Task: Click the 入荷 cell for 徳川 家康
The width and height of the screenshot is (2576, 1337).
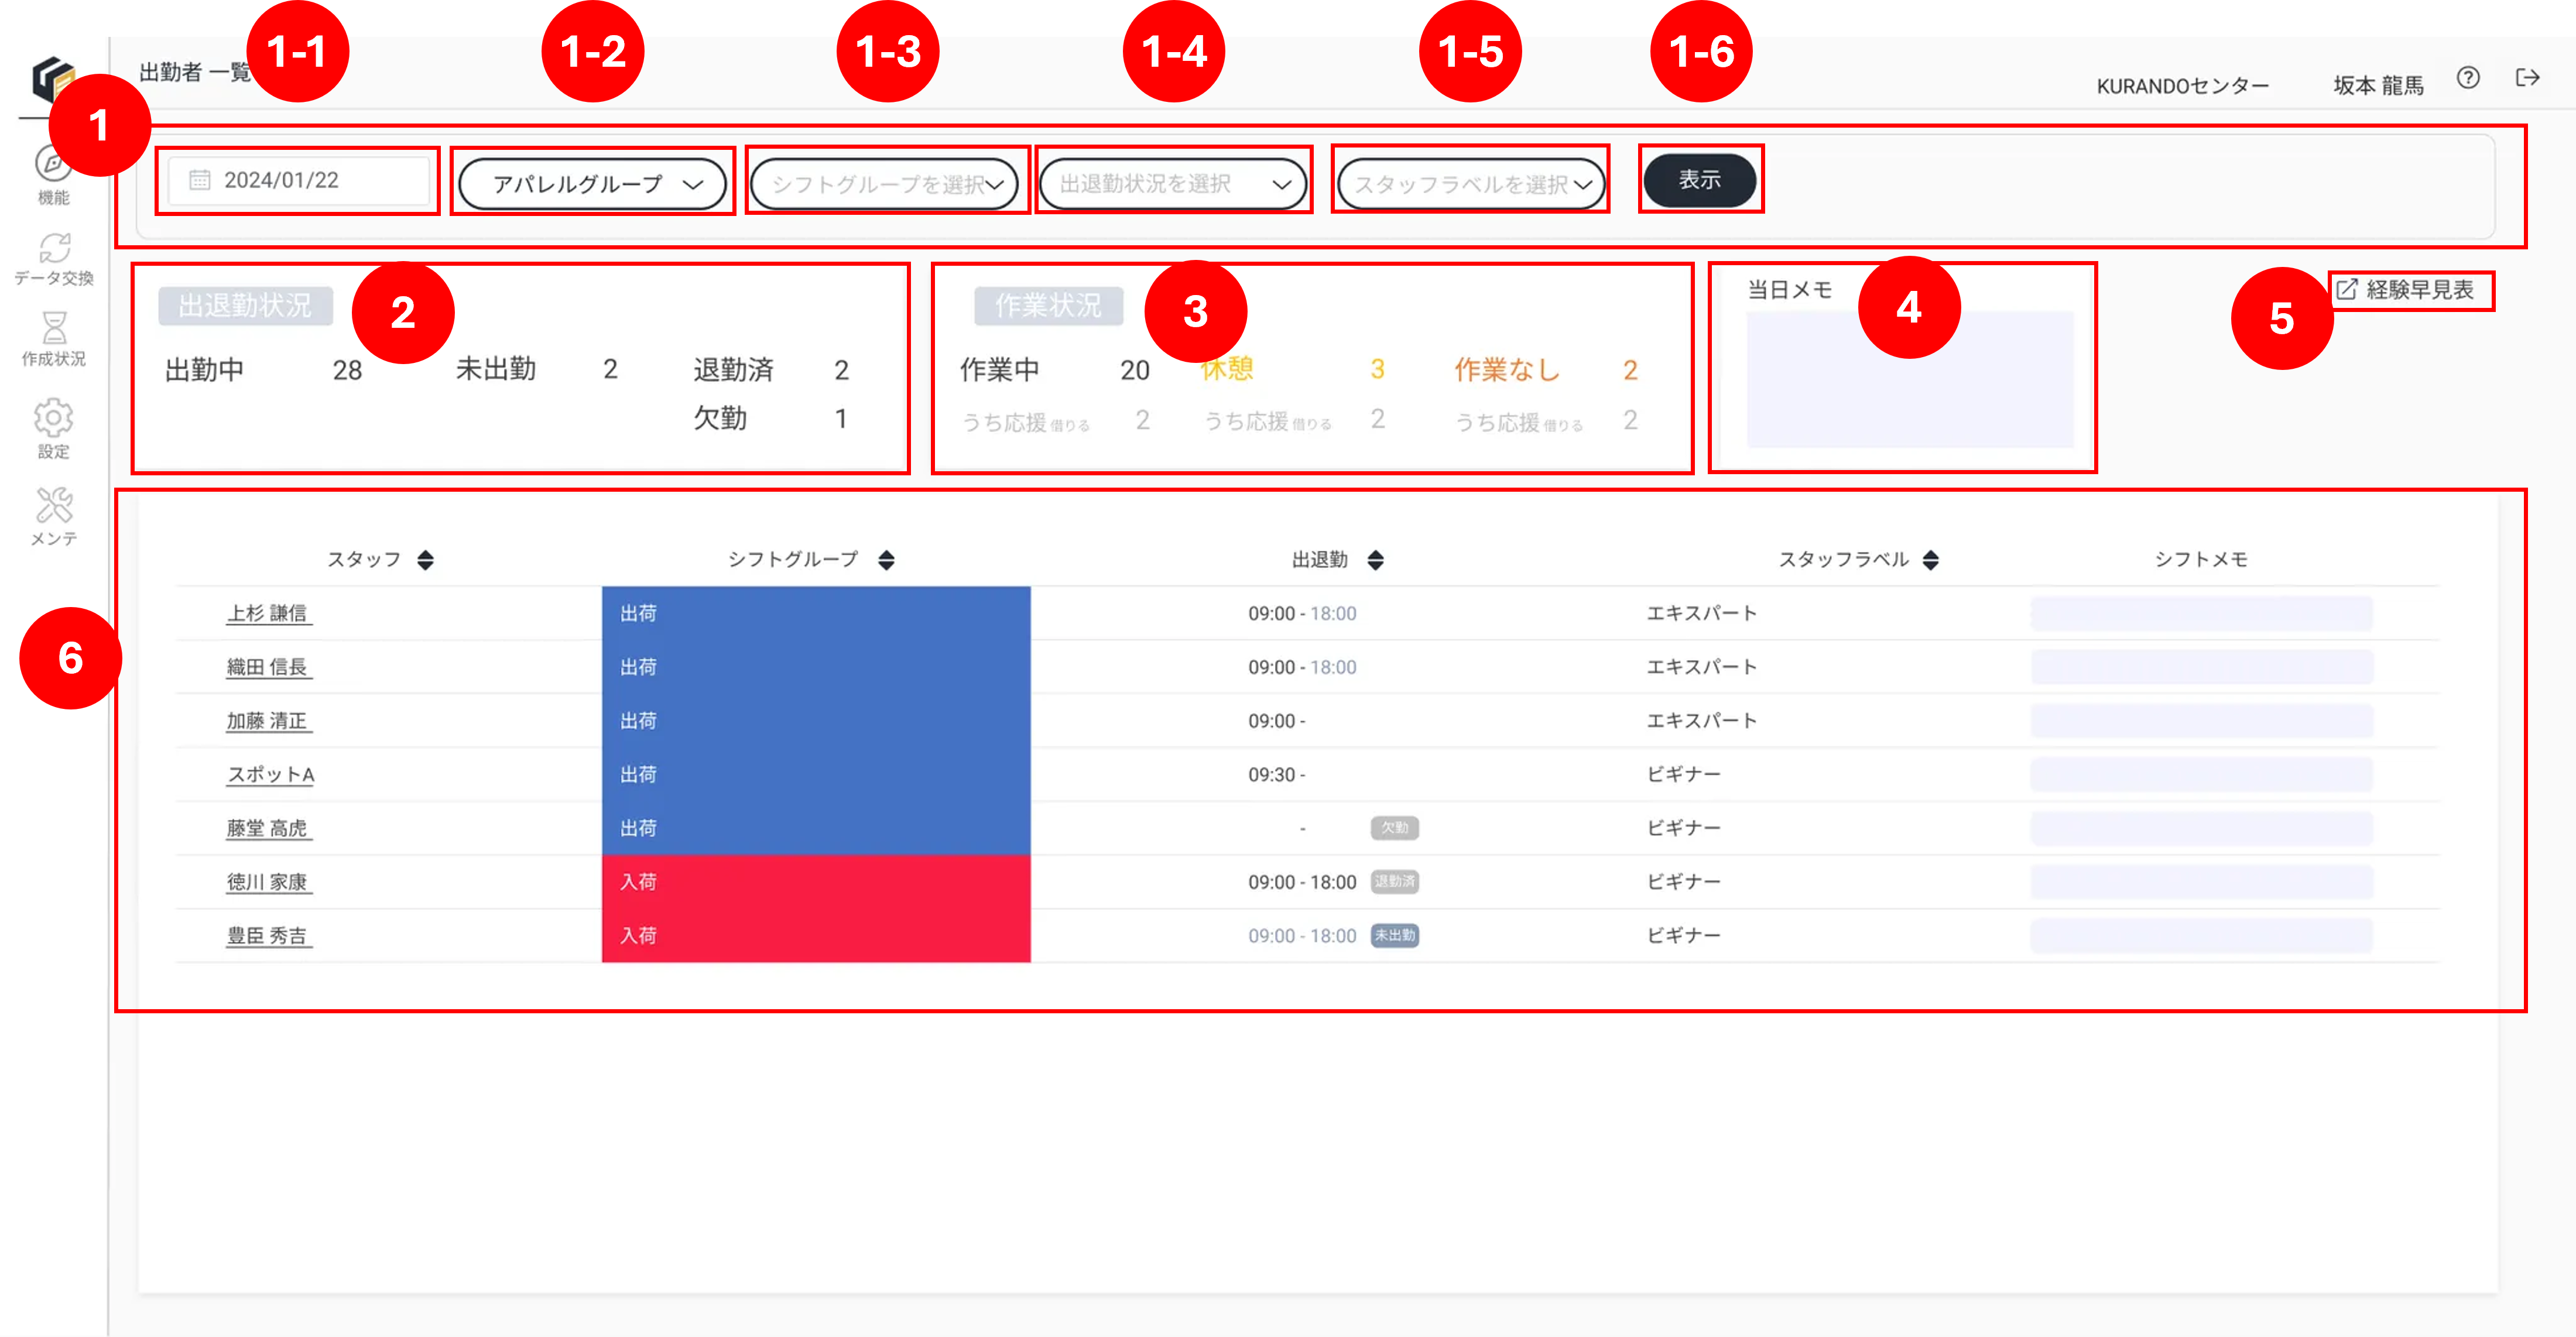Action: (x=816, y=882)
